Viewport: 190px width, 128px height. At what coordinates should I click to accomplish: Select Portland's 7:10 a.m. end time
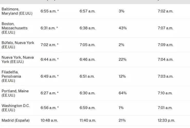click(x=165, y=93)
